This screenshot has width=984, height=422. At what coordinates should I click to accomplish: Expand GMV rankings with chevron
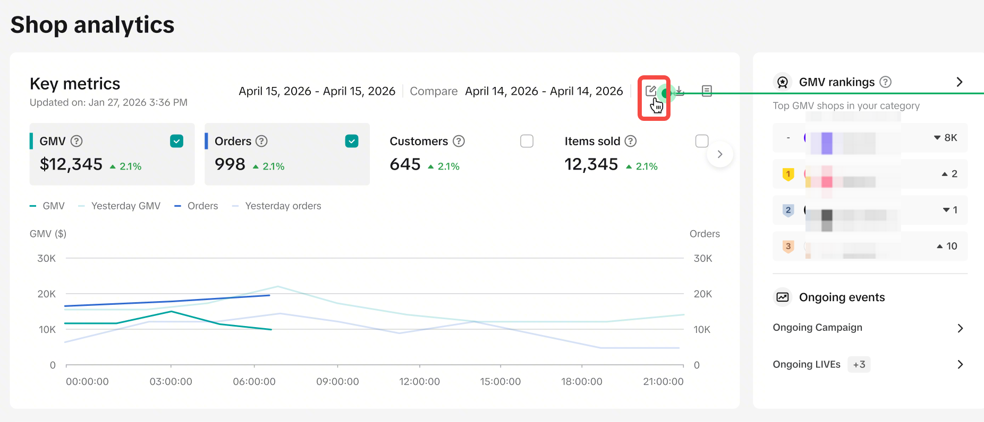tap(960, 82)
